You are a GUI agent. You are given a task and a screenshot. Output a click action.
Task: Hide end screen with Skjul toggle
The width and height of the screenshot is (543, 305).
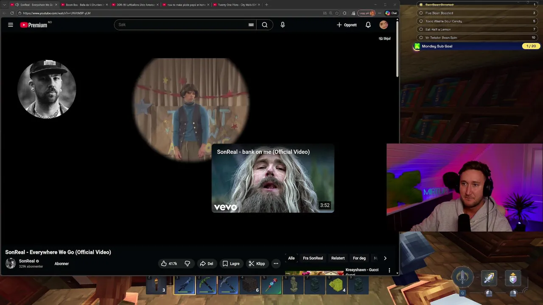point(384,39)
